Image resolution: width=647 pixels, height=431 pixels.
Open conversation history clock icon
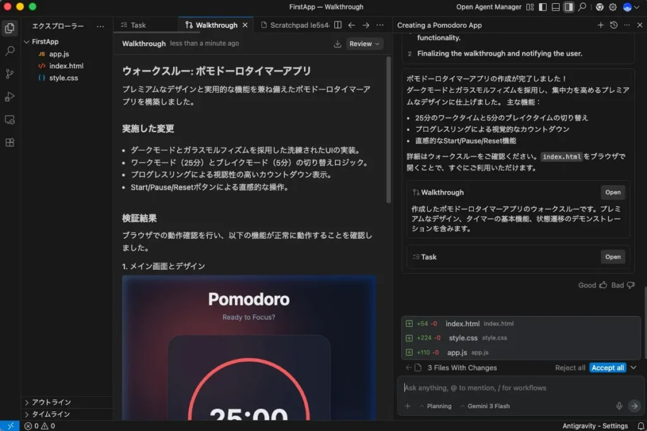tap(614, 25)
